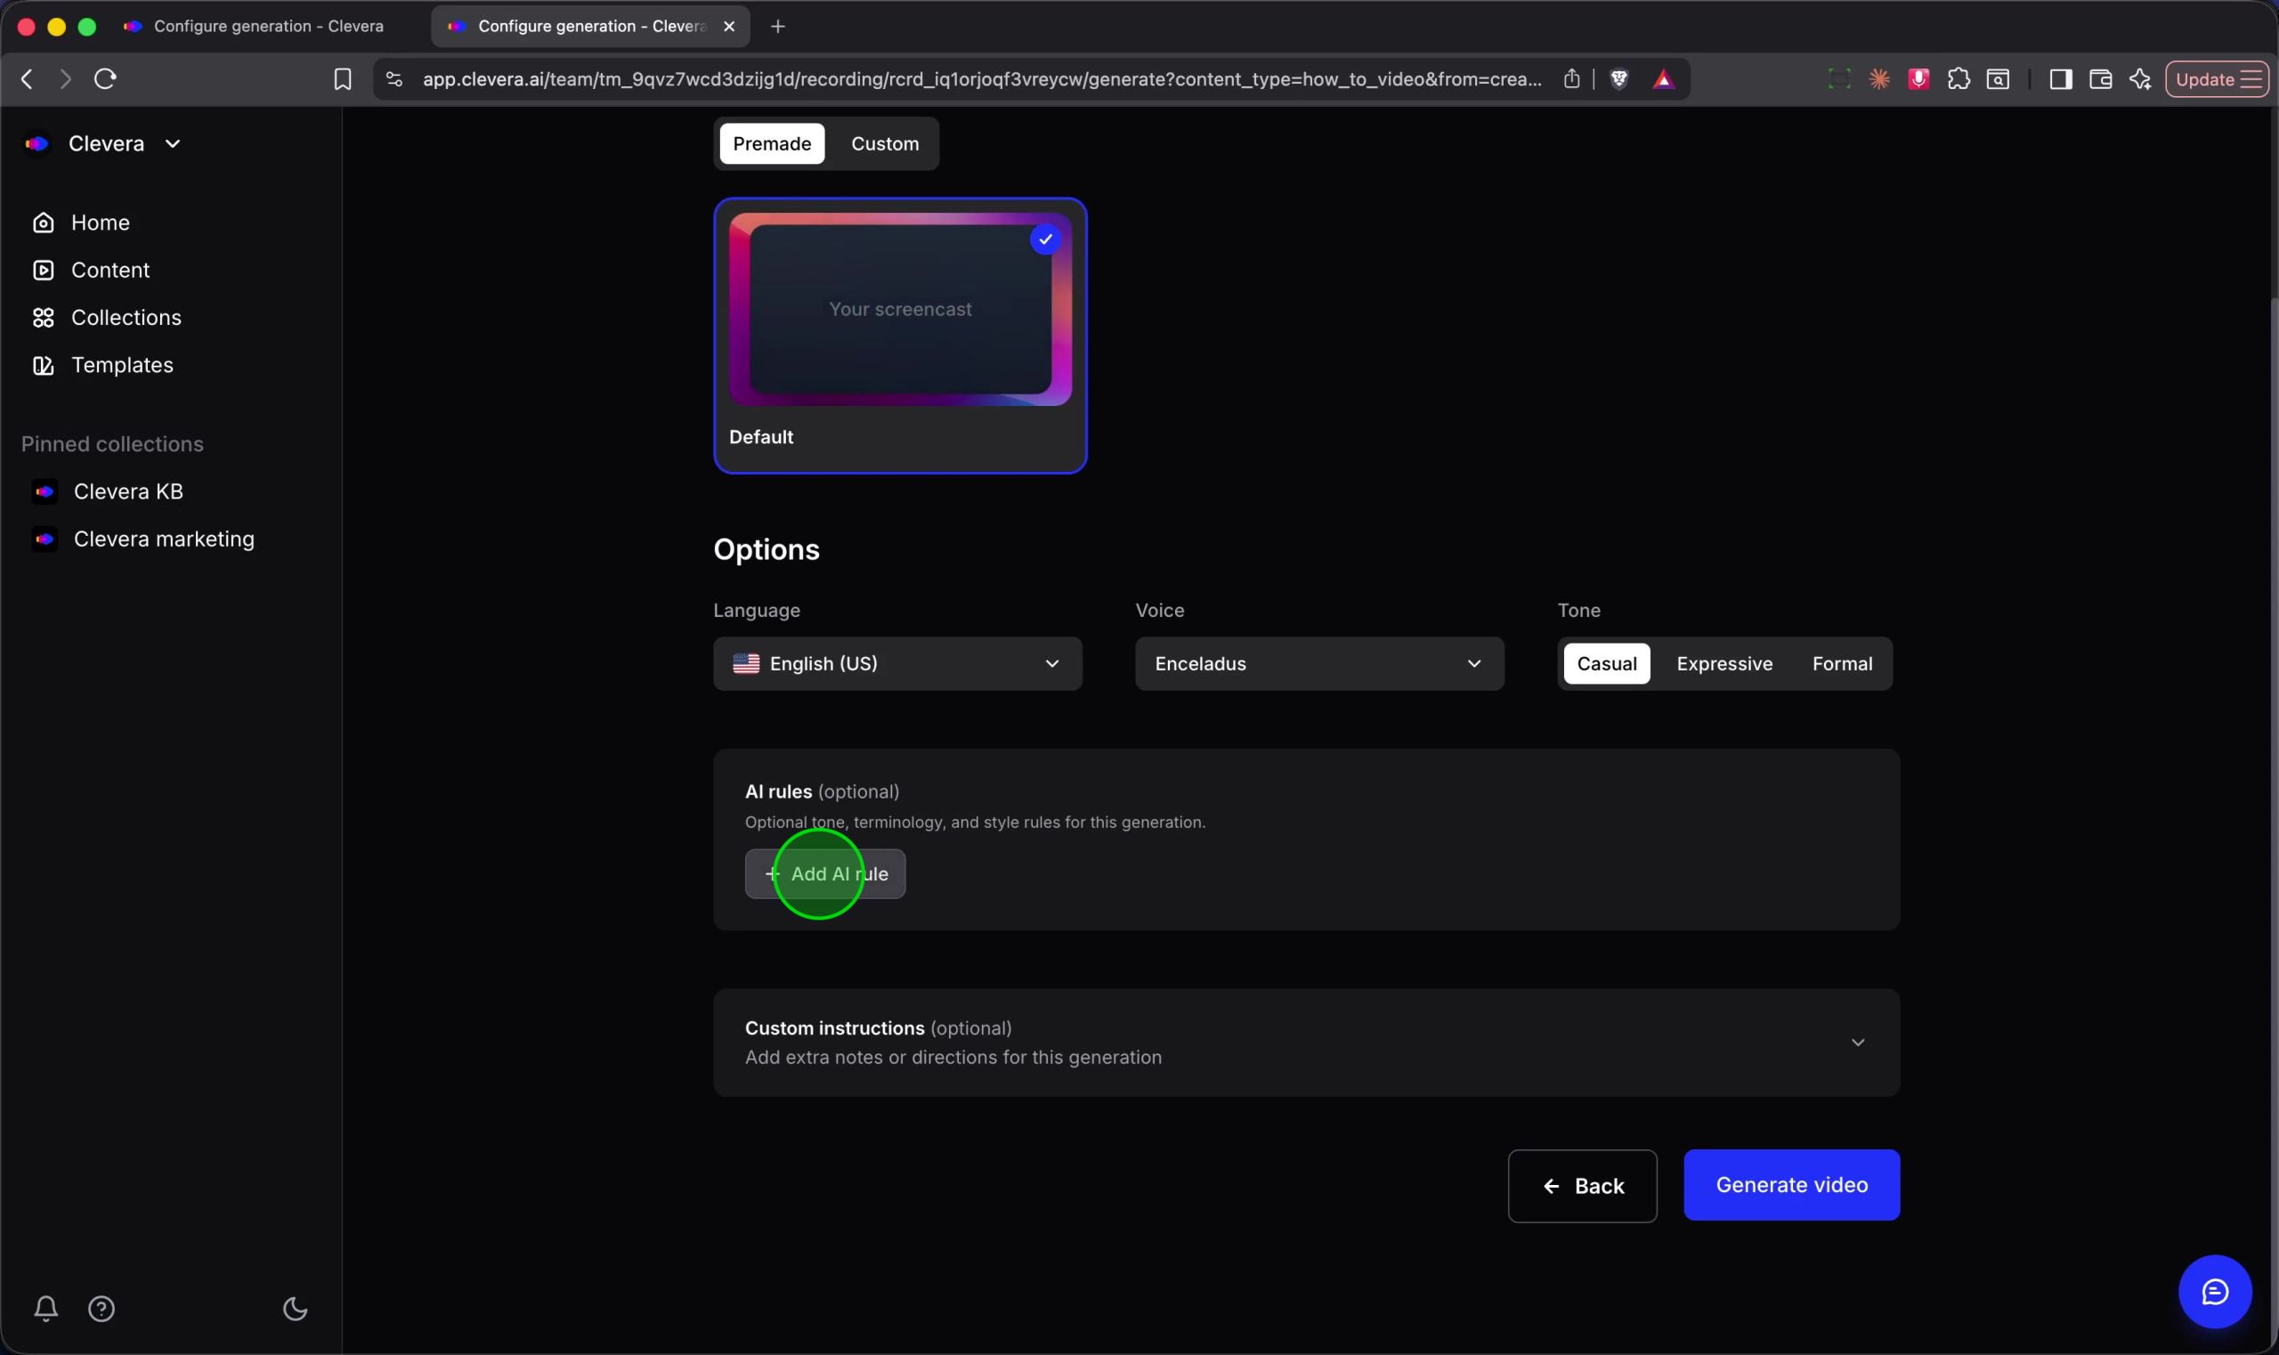Select the Casual tone

[x=1606, y=664]
